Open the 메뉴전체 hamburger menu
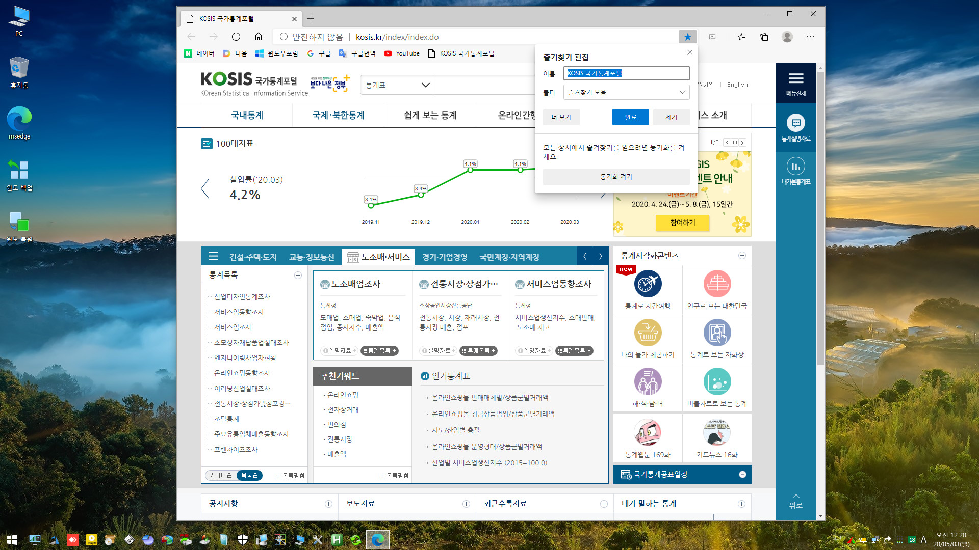The height and width of the screenshot is (550, 979). [796, 84]
